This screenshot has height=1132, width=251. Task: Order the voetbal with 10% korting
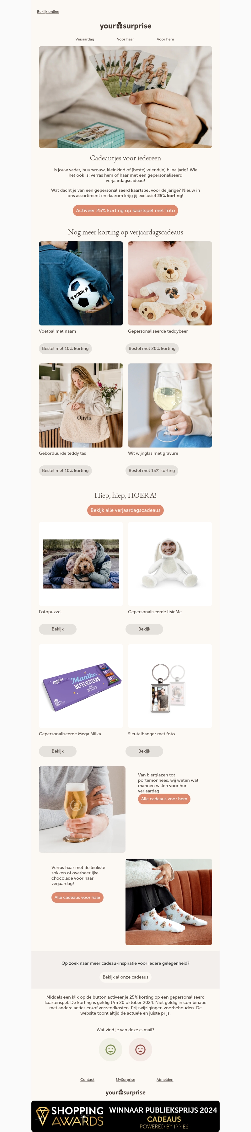pyautogui.click(x=65, y=348)
